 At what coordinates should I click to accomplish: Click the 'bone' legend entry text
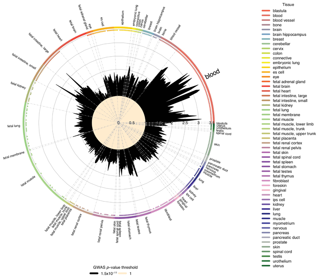[x=277, y=25]
